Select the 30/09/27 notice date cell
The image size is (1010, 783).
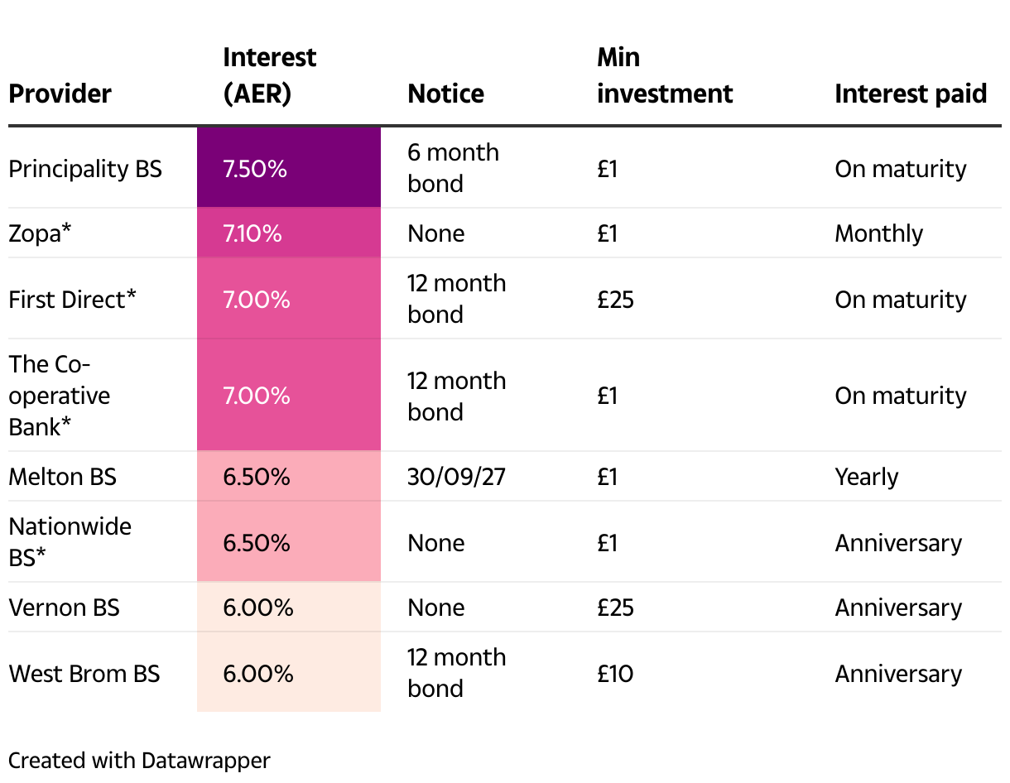(x=458, y=477)
